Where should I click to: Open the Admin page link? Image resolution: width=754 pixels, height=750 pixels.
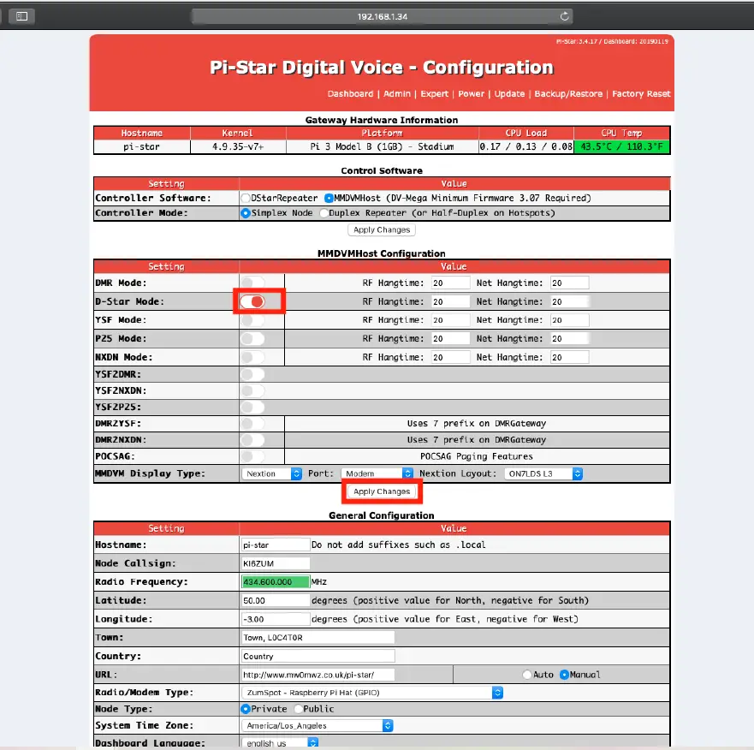pyautogui.click(x=397, y=94)
